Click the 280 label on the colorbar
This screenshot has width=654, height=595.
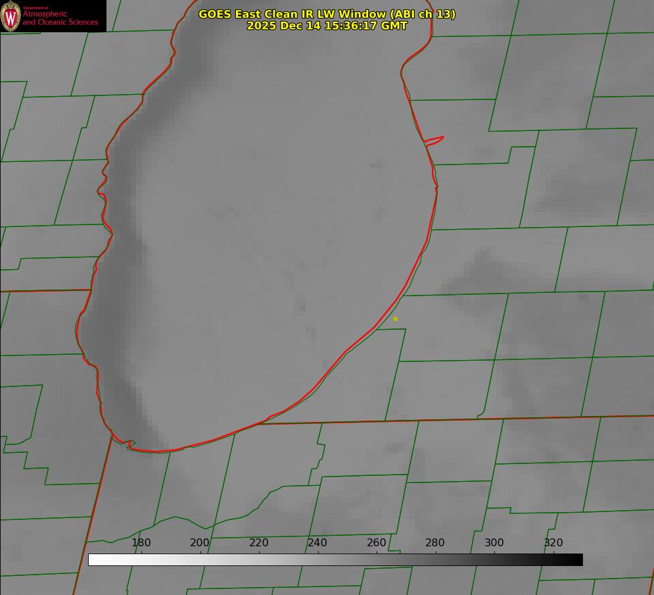click(x=435, y=543)
